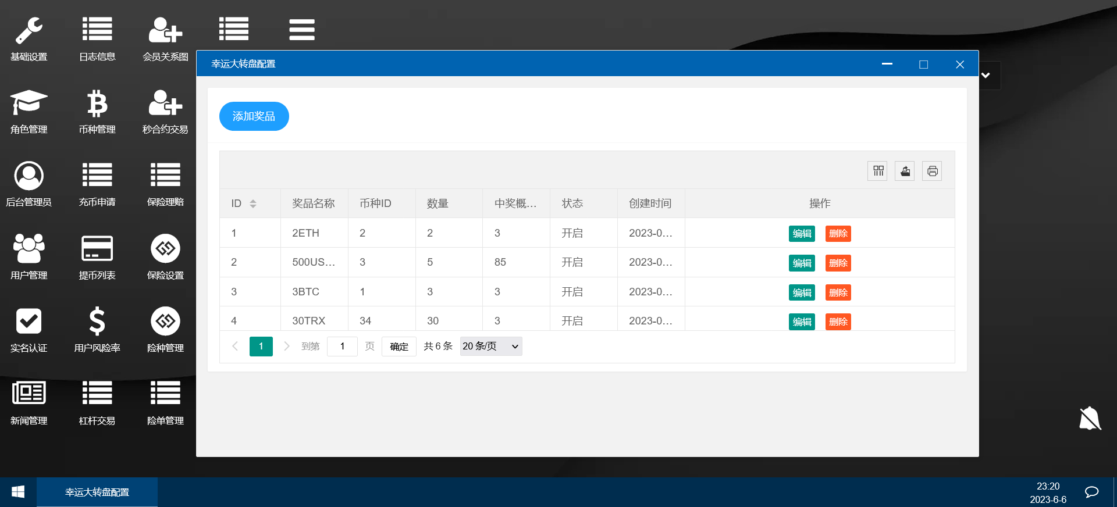Open the Windows Start menu
1117x507 pixels.
tap(18, 492)
